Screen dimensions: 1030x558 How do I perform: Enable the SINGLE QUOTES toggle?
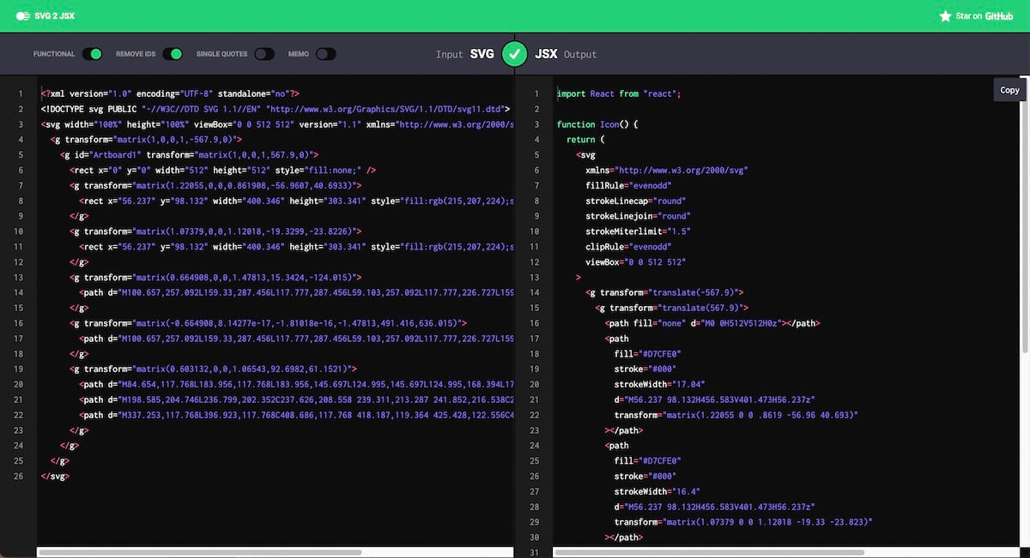(x=264, y=53)
